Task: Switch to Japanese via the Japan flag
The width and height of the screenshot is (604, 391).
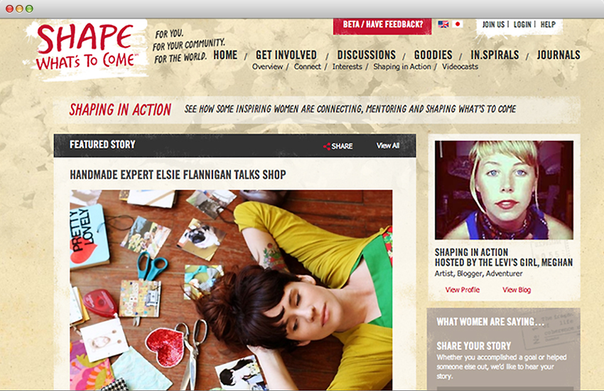Action: [x=457, y=24]
